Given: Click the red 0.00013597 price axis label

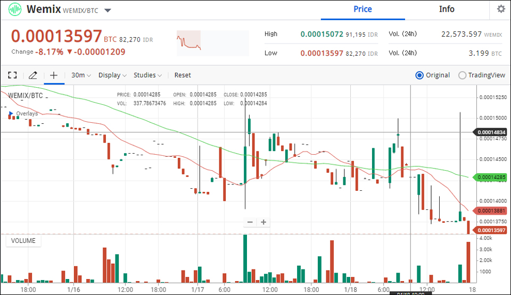Looking at the screenshot, I should pyautogui.click(x=491, y=230).
